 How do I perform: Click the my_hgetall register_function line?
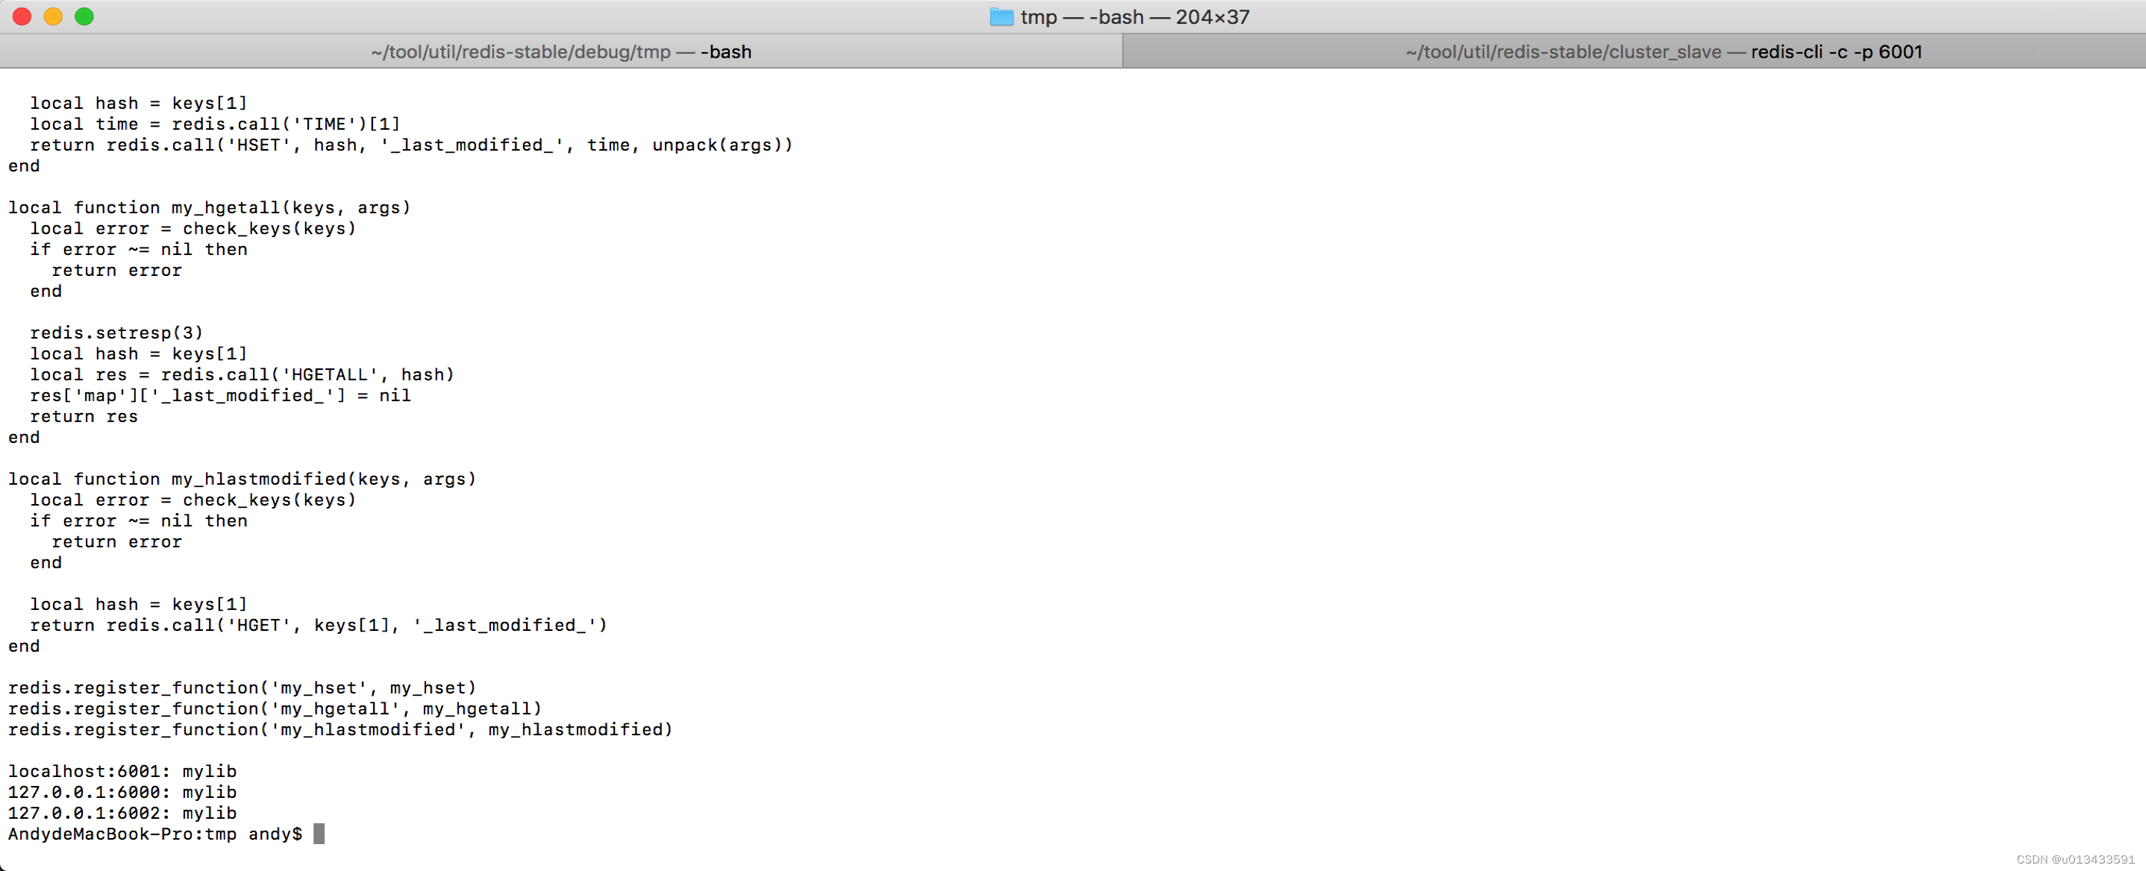[275, 708]
